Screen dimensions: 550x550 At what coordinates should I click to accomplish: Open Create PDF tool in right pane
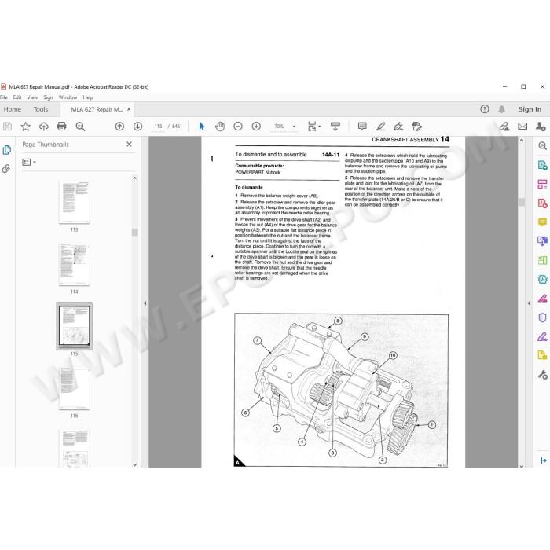click(542, 203)
